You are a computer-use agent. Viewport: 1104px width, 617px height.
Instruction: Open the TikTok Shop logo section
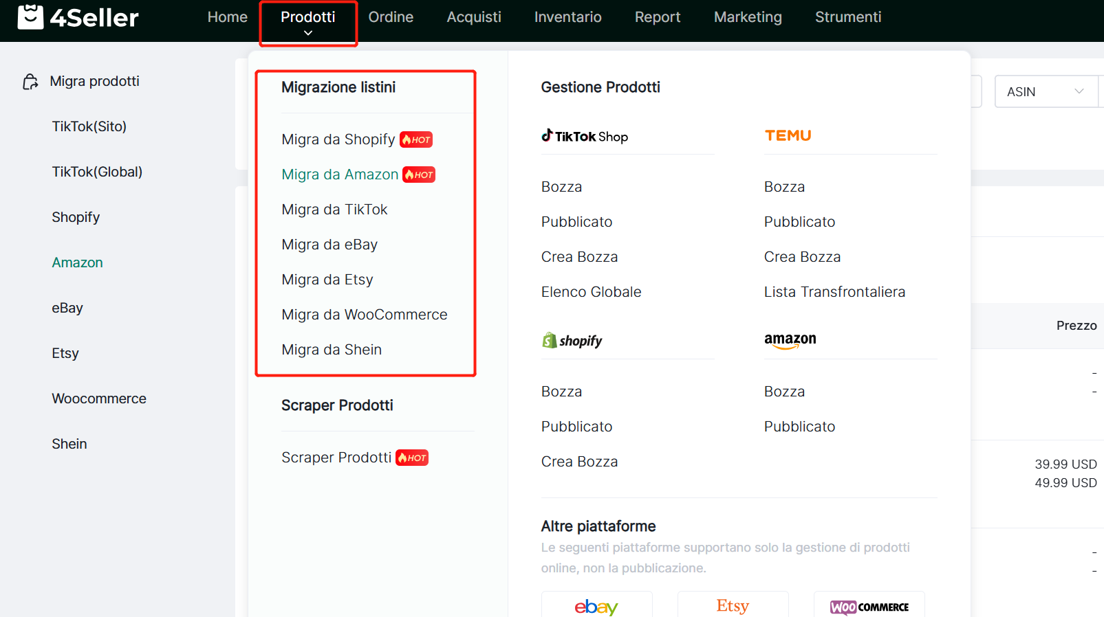pos(585,136)
